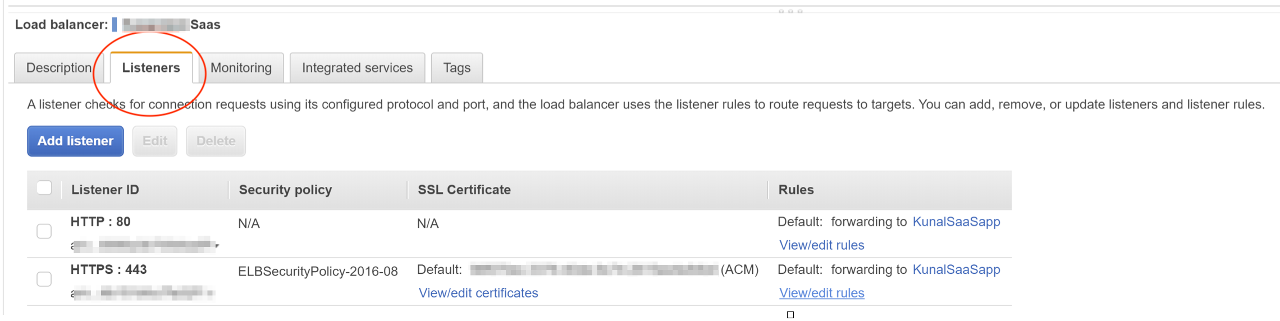Go to the Tags tab

(x=456, y=68)
